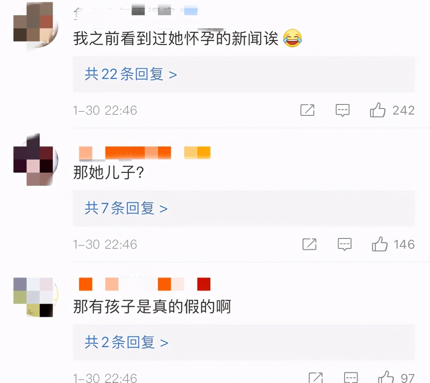Open the first commenter's avatar

pos(36,25)
